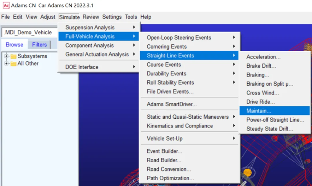Open the Help menu
Image resolution: width=312 pixels, height=186 pixels.
coord(146,17)
